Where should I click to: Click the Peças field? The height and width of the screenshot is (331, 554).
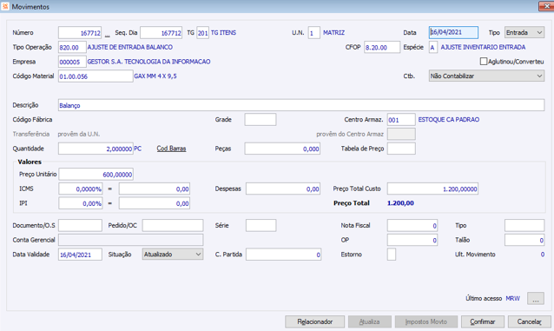[282, 149]
